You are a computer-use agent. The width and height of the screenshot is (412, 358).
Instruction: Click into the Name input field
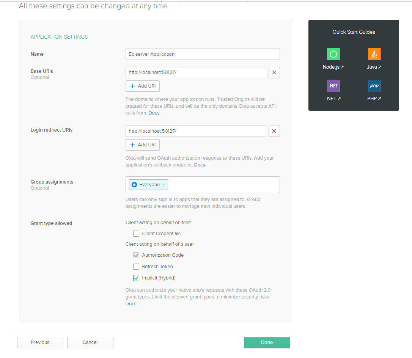pos(202,54)
